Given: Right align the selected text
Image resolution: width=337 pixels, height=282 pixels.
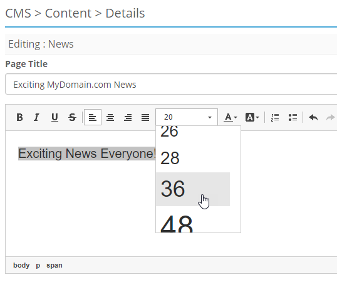Looking at the screenshot, I should point(128,117).
